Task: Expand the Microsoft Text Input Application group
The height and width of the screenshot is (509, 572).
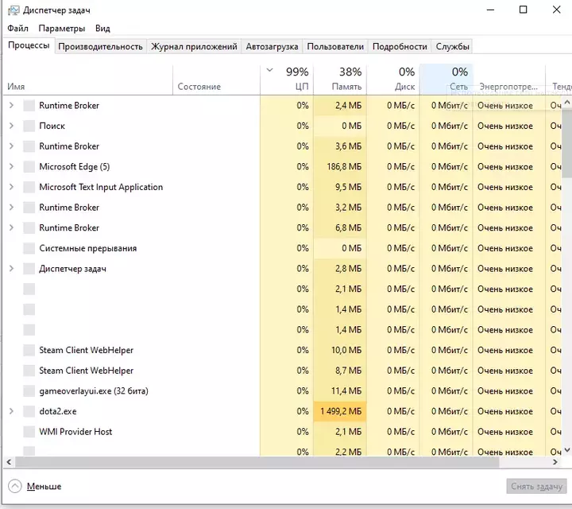Action: (11, 188)
